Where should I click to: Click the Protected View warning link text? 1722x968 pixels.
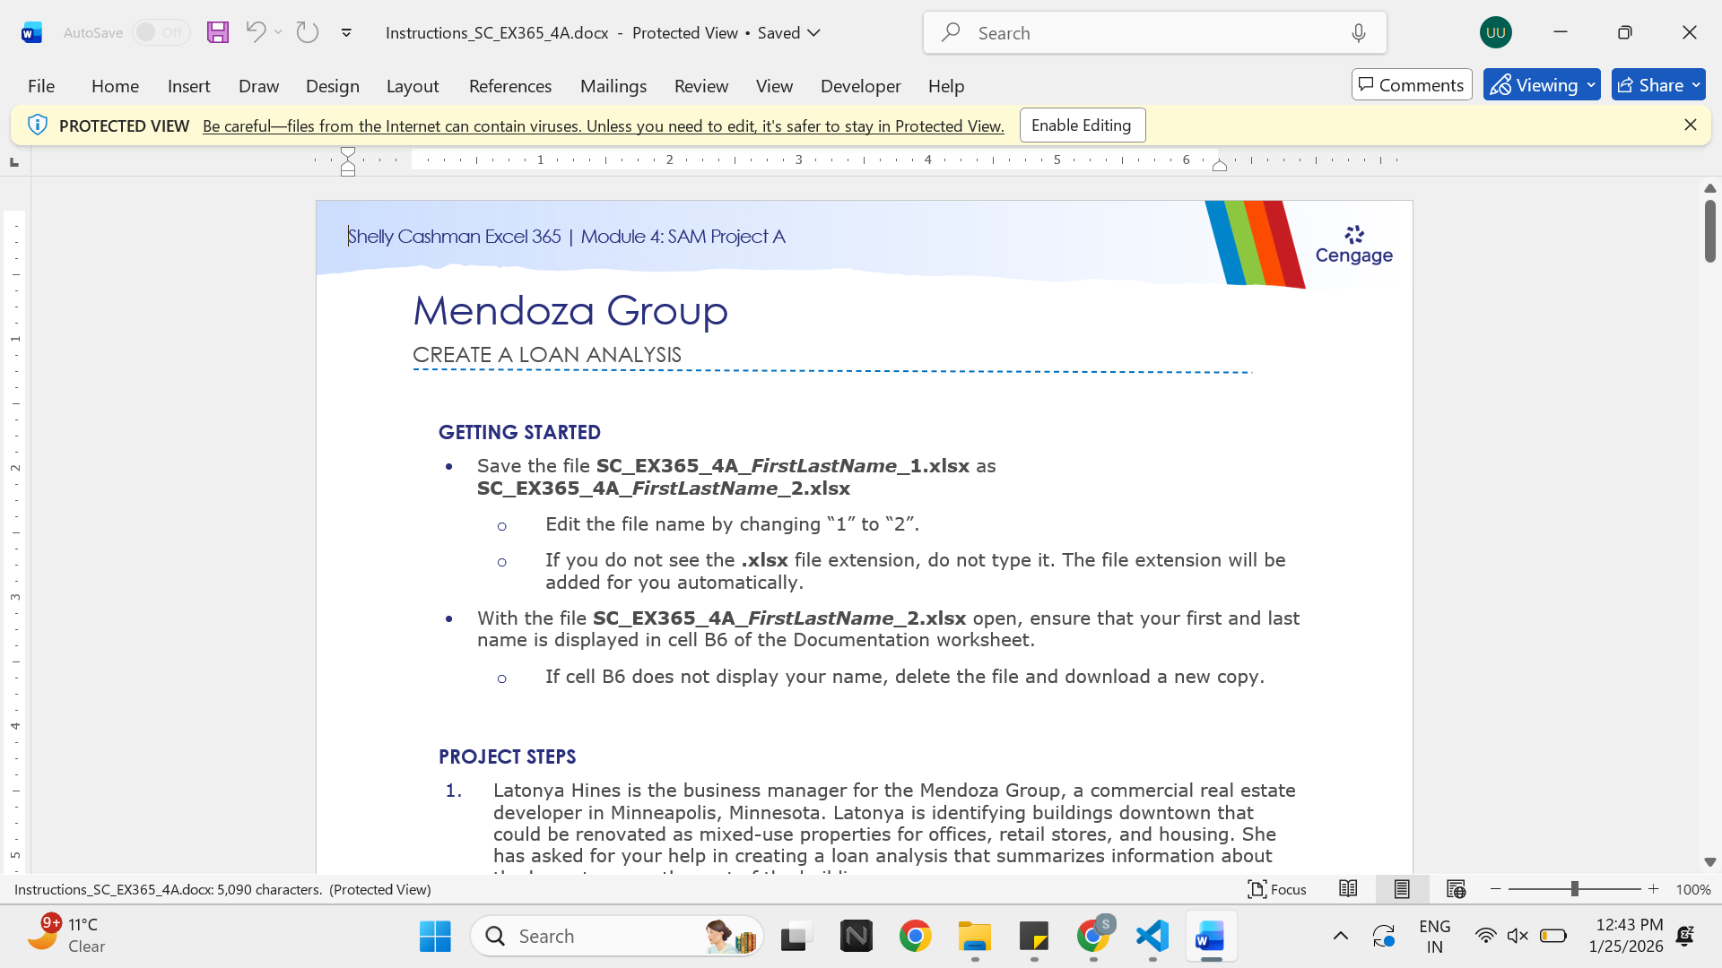click(603, 126)
